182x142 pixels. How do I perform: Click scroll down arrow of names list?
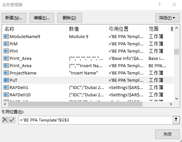point(177,99)
